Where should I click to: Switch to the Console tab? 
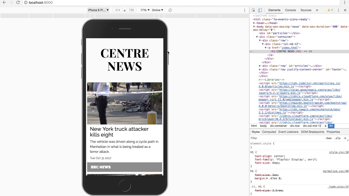pos(290,10)
